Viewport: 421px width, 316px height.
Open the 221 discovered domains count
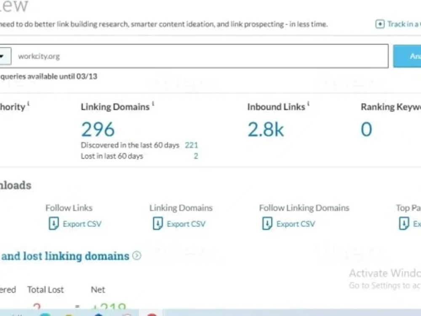(191, 145)
